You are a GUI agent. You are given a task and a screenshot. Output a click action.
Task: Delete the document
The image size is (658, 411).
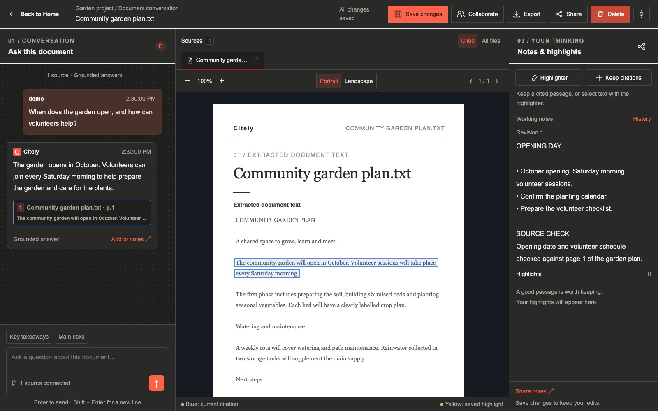(x=610, y=14)
